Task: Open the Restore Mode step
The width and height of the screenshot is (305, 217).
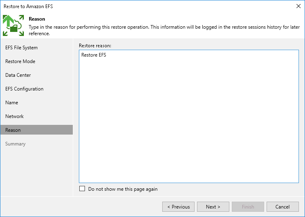Action: tap(20, 61)
